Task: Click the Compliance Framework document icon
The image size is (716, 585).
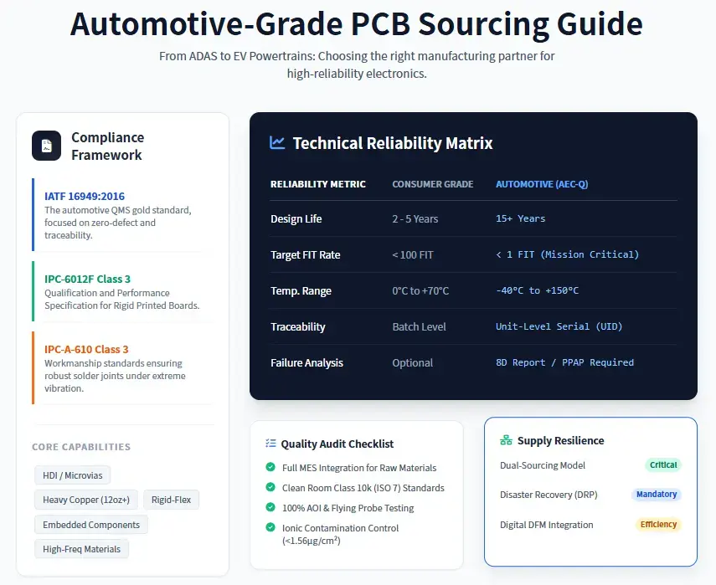Action: tap(47, 146)
